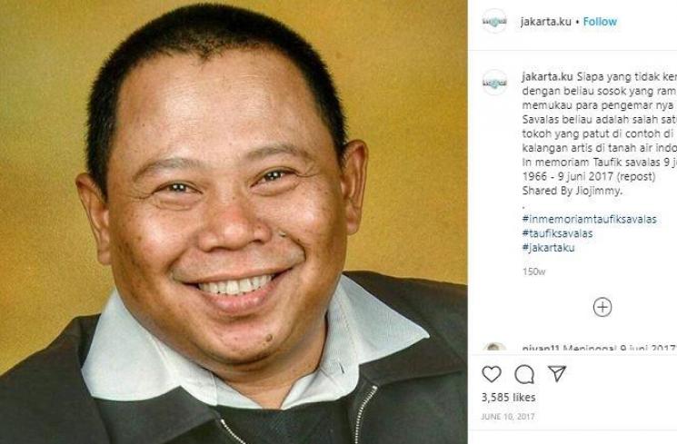This screenshot has width=677, height=444.
Task: Like the post with the heart icon
Action: point(492,374)
